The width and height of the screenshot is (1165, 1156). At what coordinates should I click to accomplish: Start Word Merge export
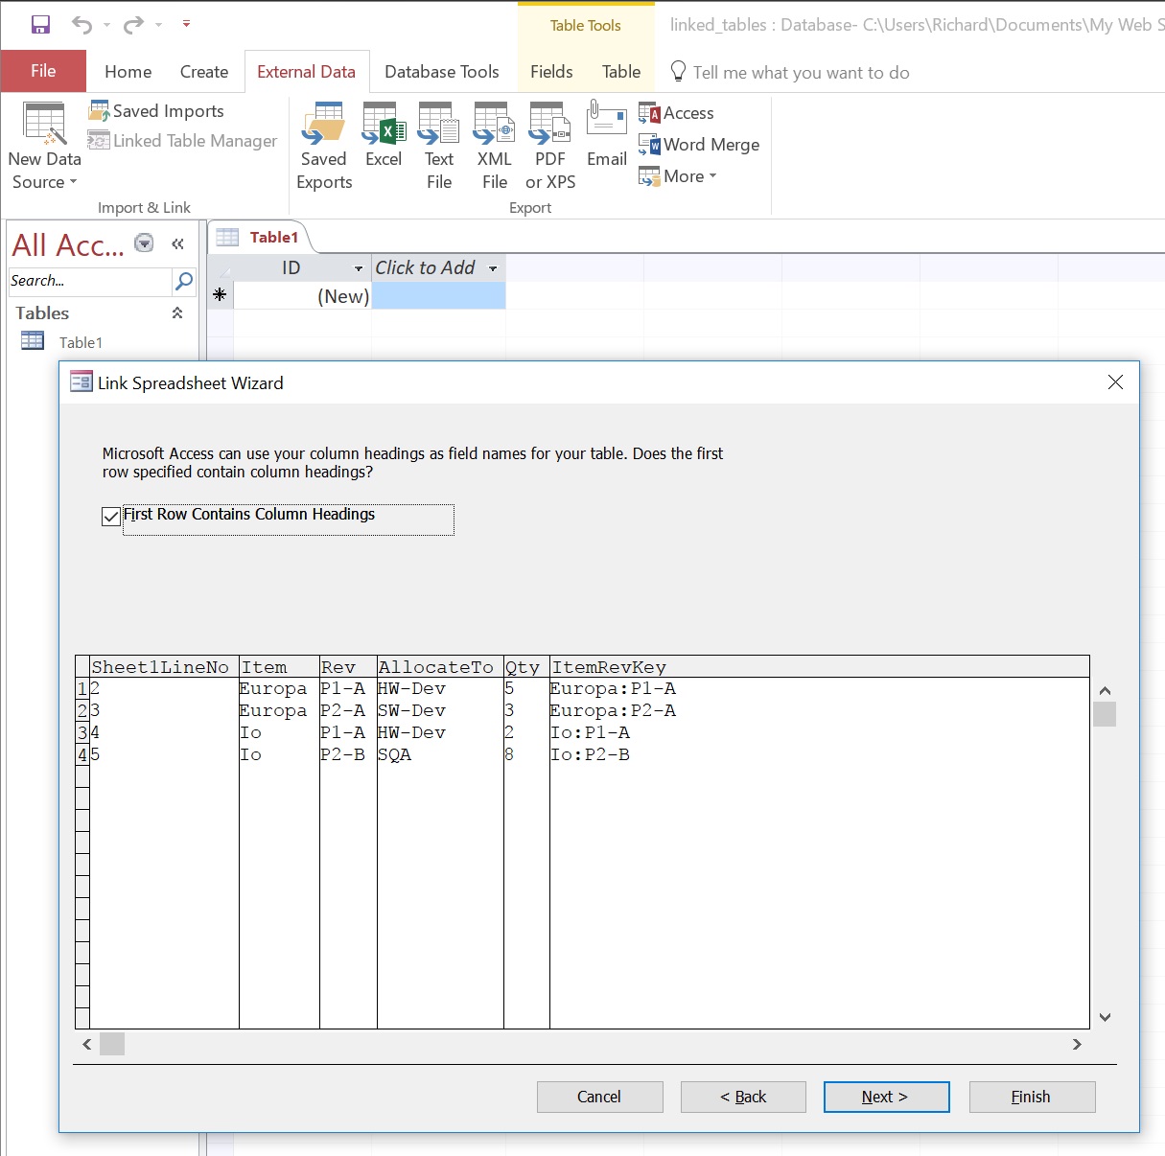pos(699,145)
